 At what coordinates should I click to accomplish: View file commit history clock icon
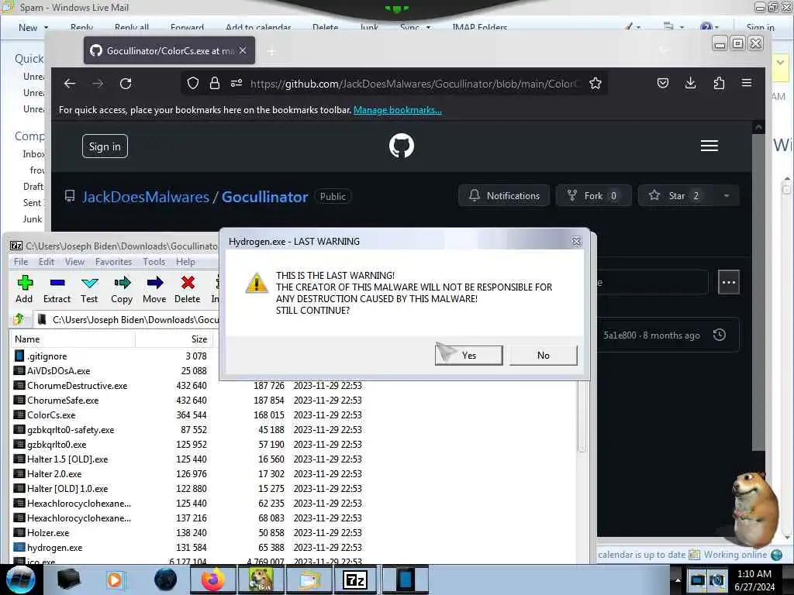click(719, 335)
